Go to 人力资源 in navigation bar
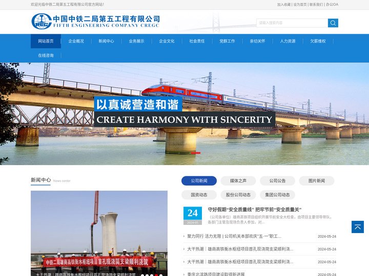This screenshot has height=276, width=369. pyautogui.click(x=288, y=41)
